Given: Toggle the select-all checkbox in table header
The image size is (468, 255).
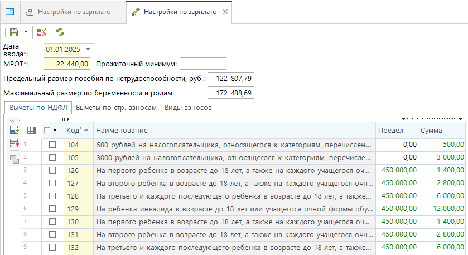Looking at the screenshot, I should coord(47,130).
